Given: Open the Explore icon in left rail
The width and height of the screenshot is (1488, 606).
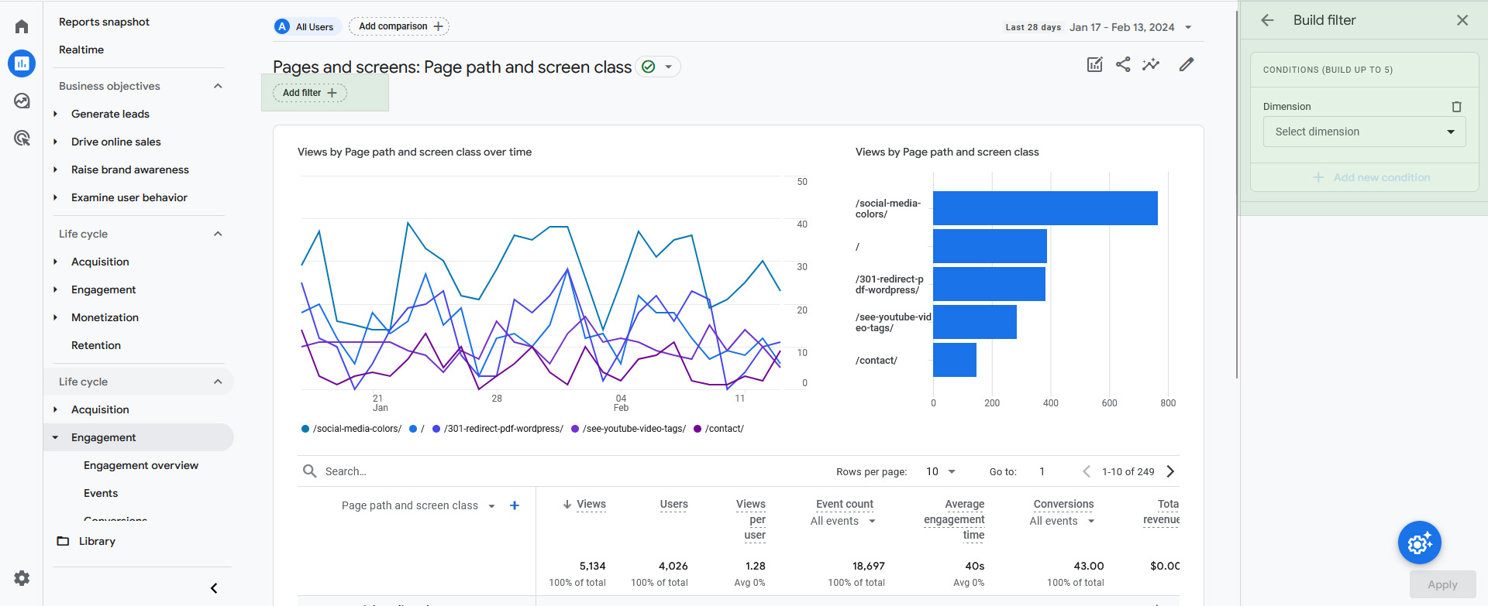Looking at the screenshot, I should coord(22,101).
